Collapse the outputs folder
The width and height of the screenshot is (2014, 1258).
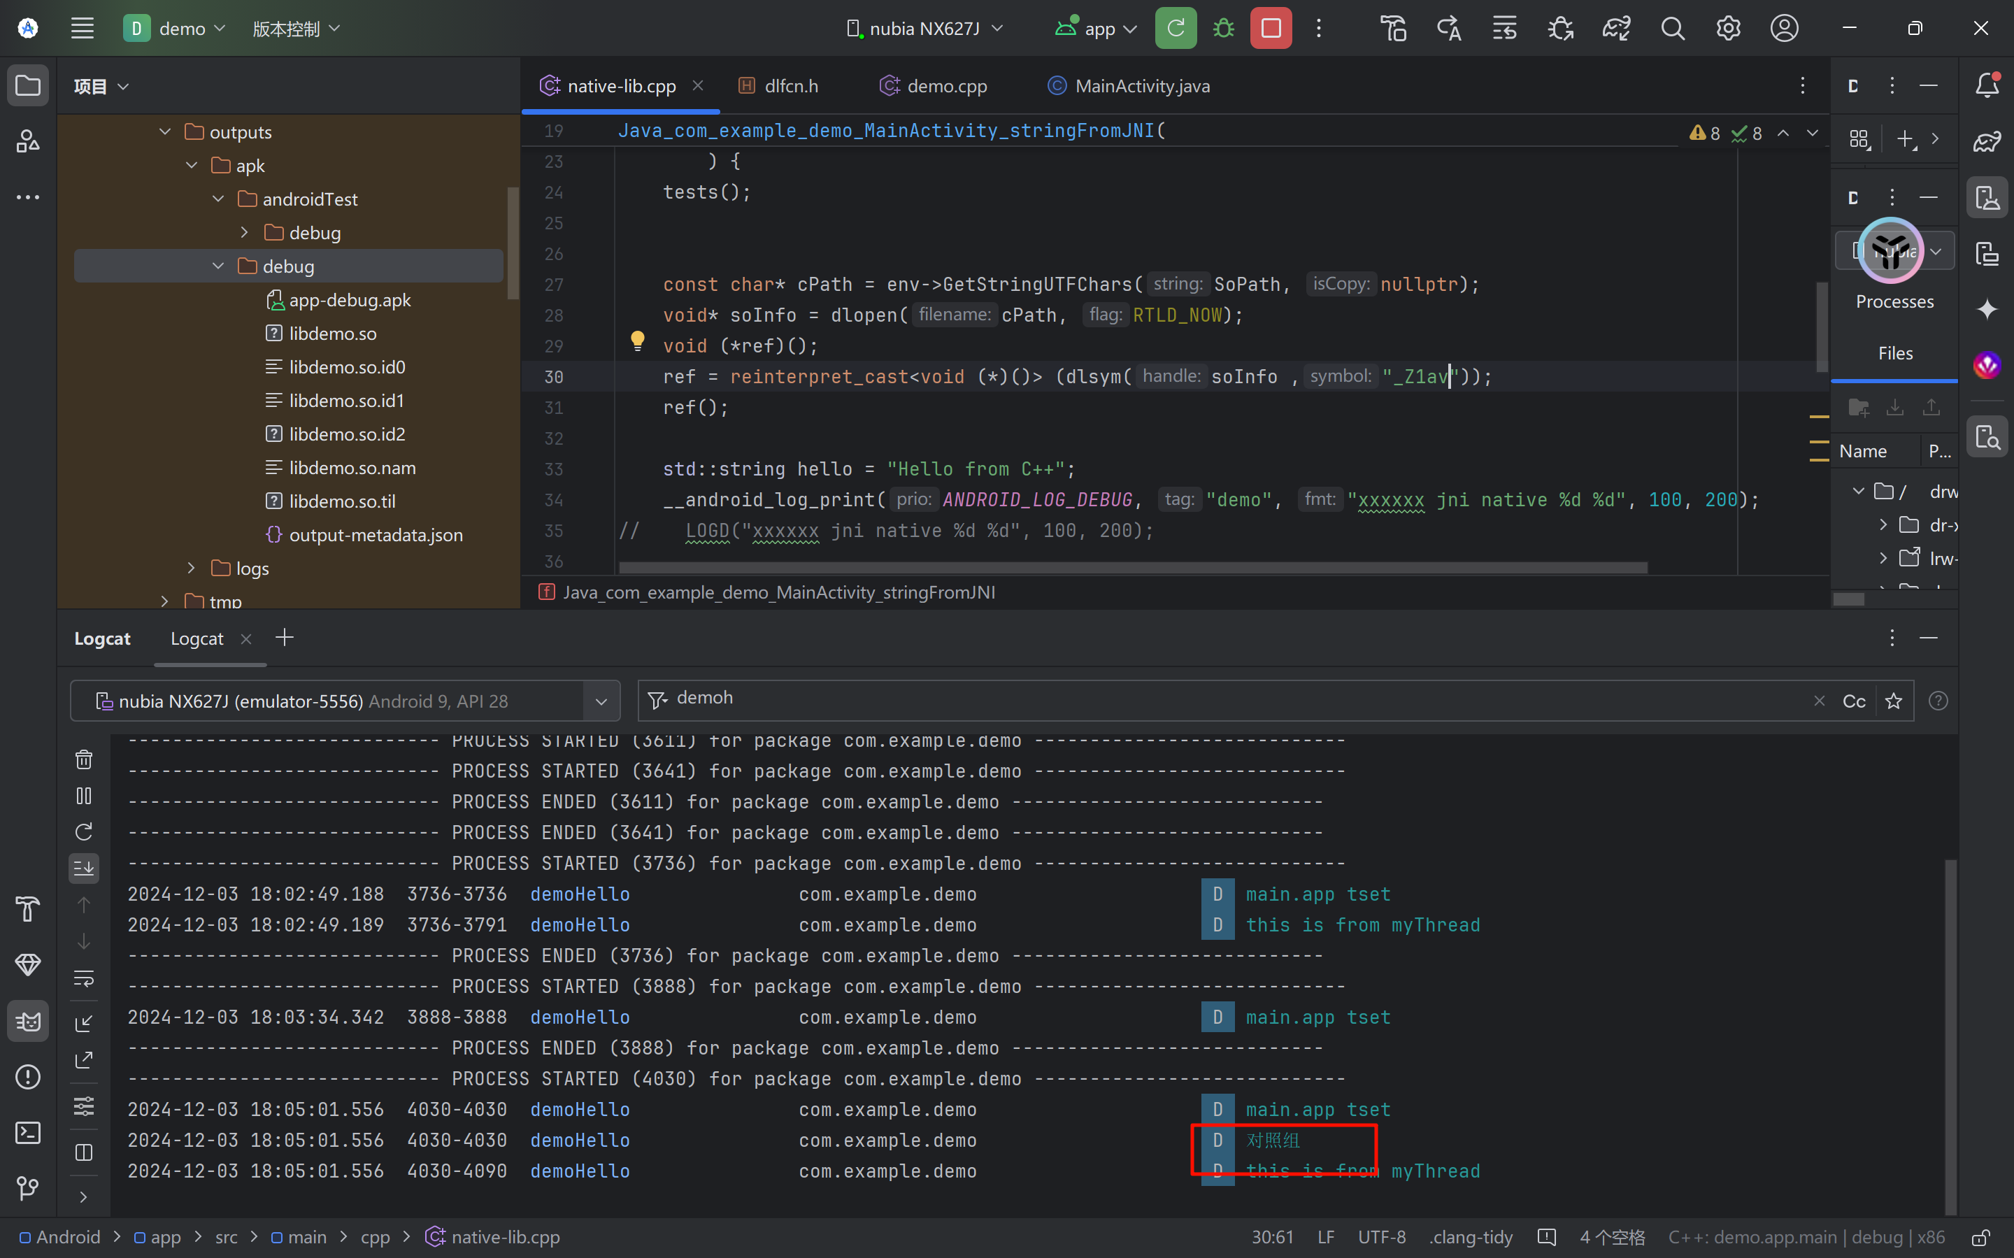[x=165, y=131]
